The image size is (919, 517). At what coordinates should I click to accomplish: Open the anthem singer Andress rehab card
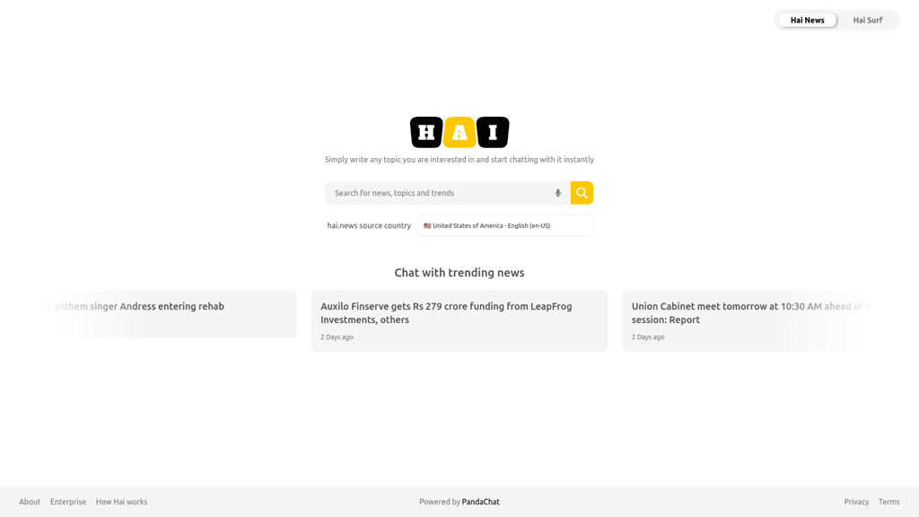171,313
